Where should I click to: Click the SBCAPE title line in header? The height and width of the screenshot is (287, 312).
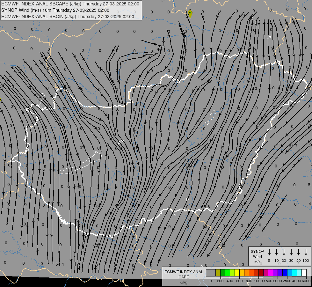tap(70, 4)
